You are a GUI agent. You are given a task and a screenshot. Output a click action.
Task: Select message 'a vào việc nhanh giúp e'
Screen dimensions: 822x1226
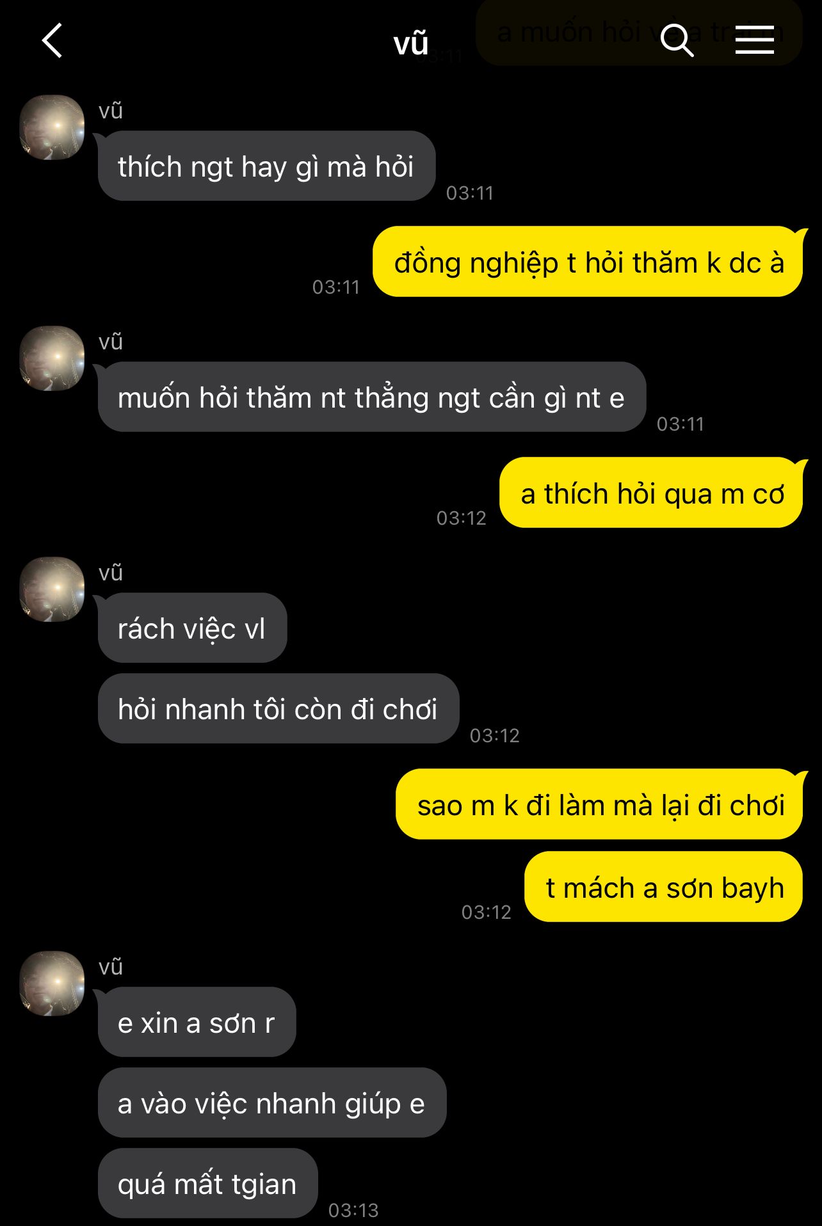[x=272, y=1103]
